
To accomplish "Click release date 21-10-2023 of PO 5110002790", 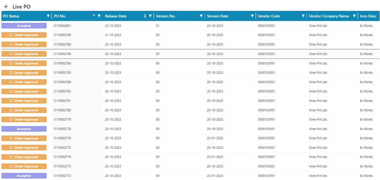I will coord(113,35).
